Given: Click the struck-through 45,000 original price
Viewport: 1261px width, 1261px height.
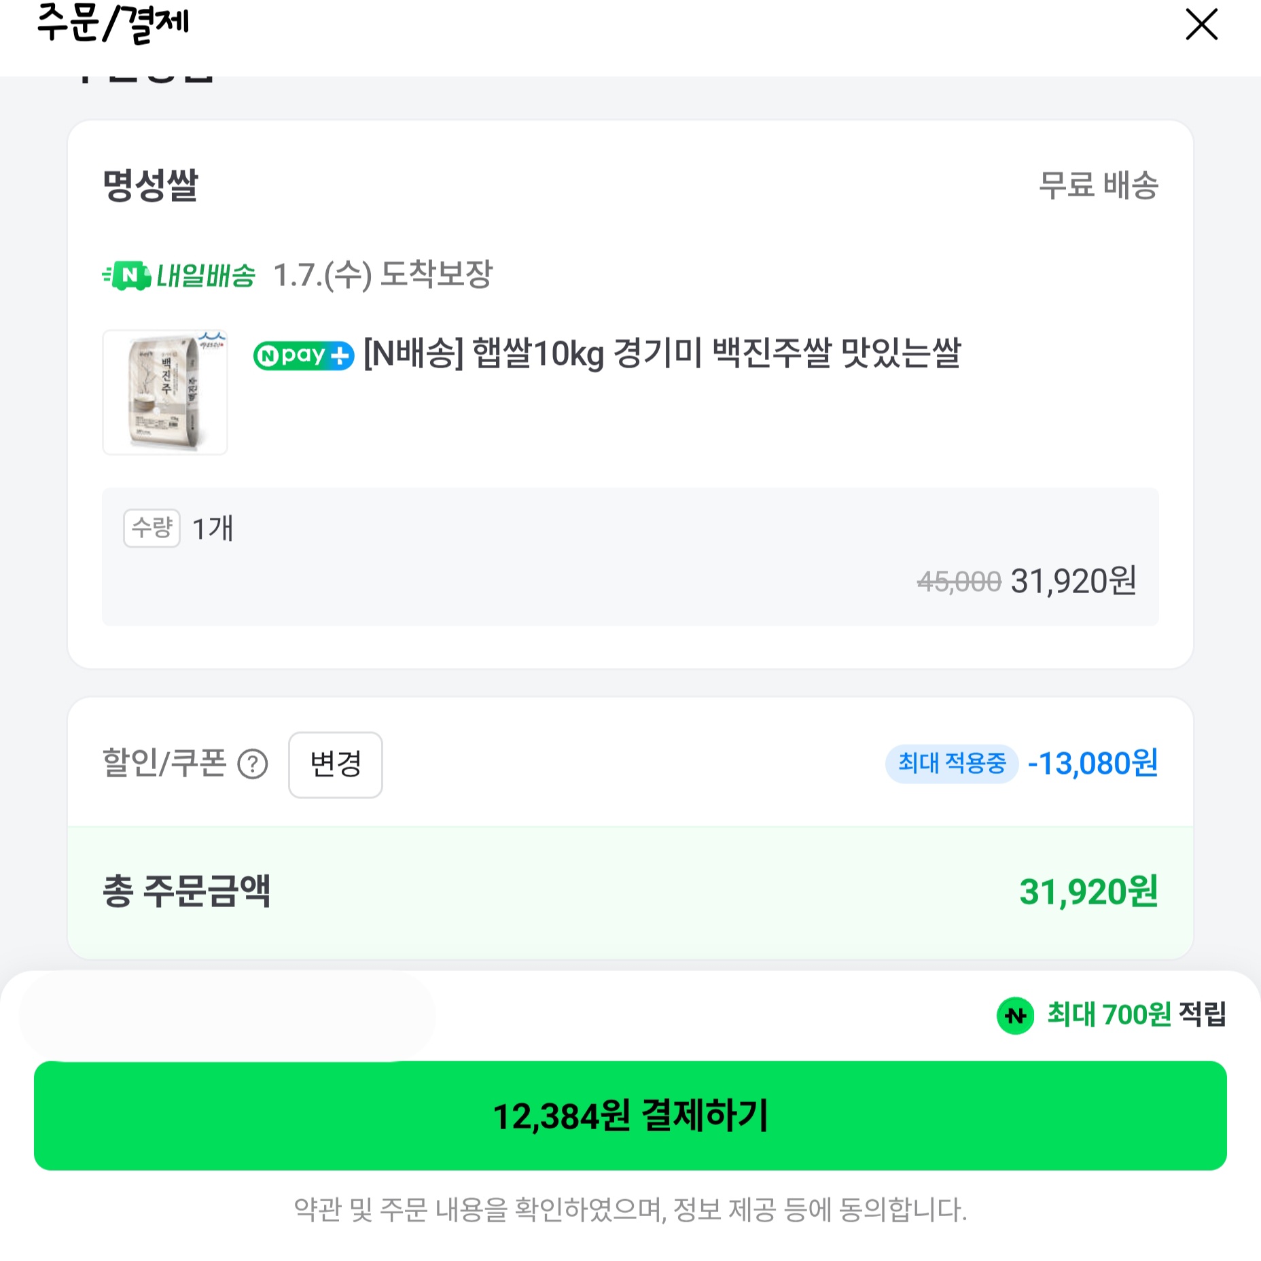Looking at the screenshot, I should 959,582.
